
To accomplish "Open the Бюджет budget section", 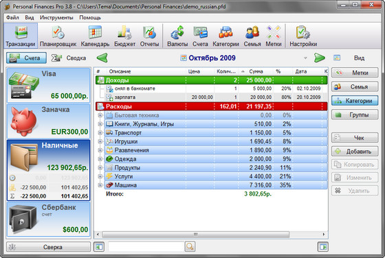I will click(x=124, y=36).
